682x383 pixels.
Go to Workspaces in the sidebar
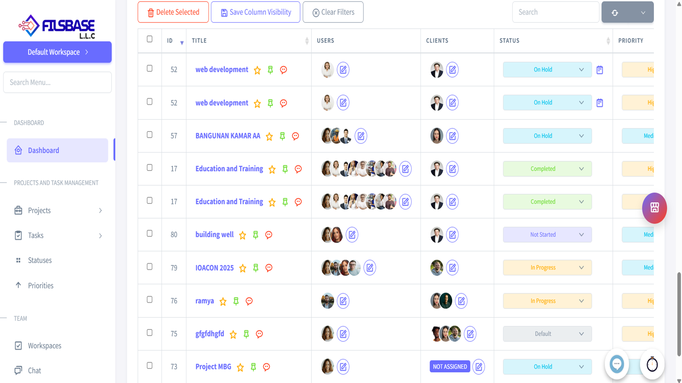(x=44, y=346)
